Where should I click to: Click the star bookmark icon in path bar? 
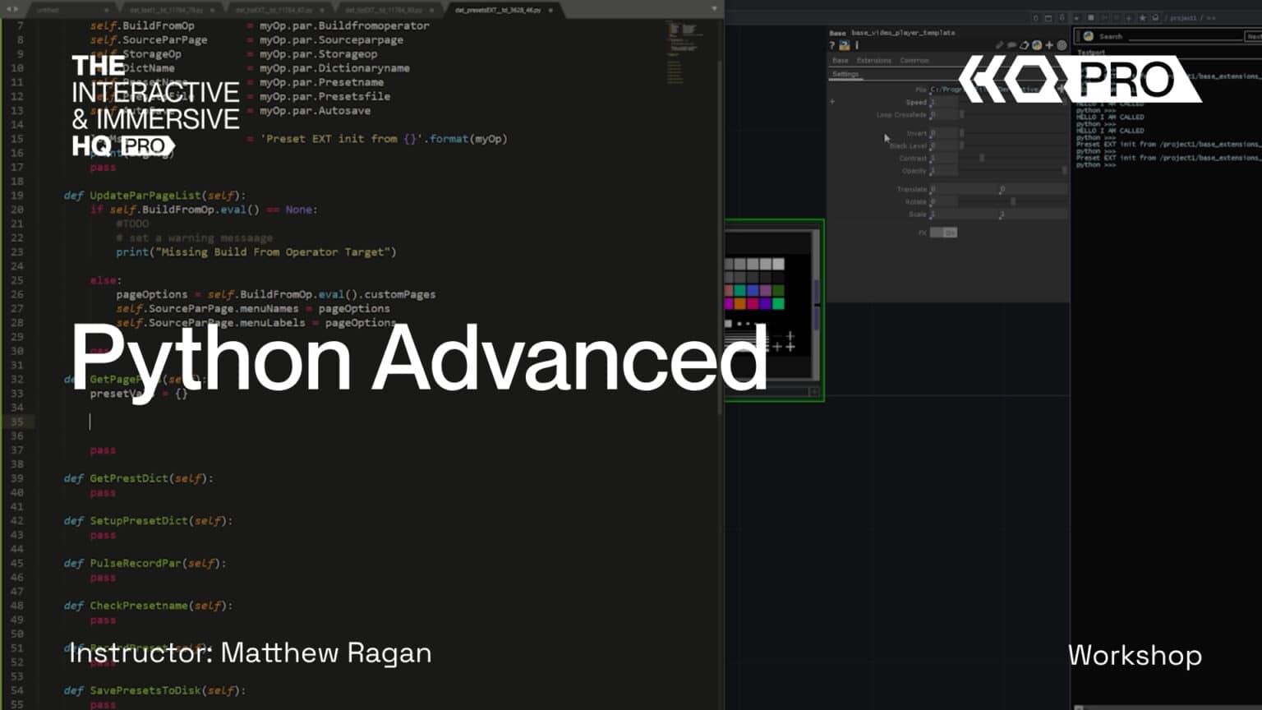click(1142, 18)
